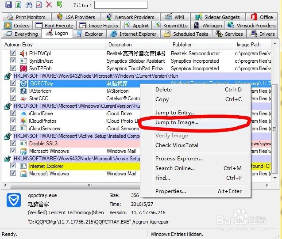282x239 pixels.
Task: Click the RtHDVCpl speaker icon
Action: [x=23, y=53]
